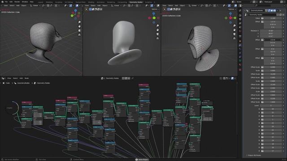Switch to the Layout workspace tab
Screen dimensions: 287x161
pos(40,2)
